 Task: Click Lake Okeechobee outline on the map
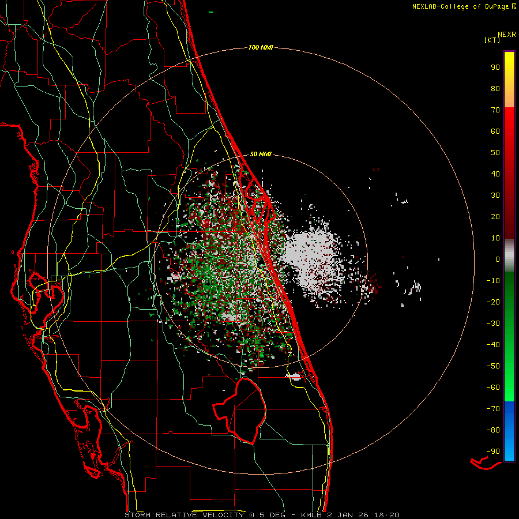[240, 411]
